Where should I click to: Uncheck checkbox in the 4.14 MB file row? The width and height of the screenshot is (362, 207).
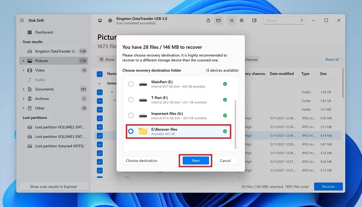[100, 136]
